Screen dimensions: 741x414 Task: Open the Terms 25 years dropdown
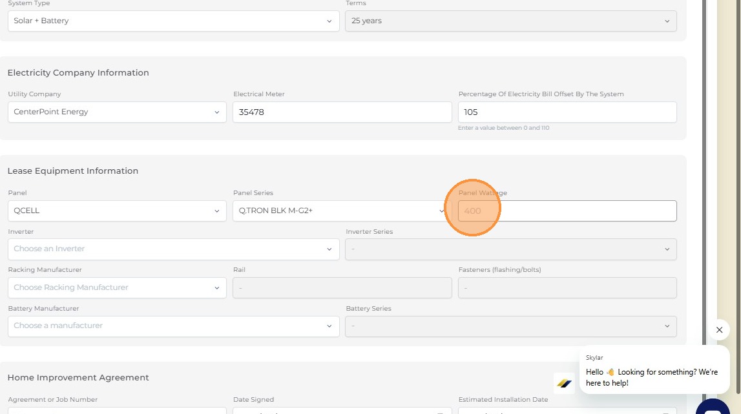(511, 21)
